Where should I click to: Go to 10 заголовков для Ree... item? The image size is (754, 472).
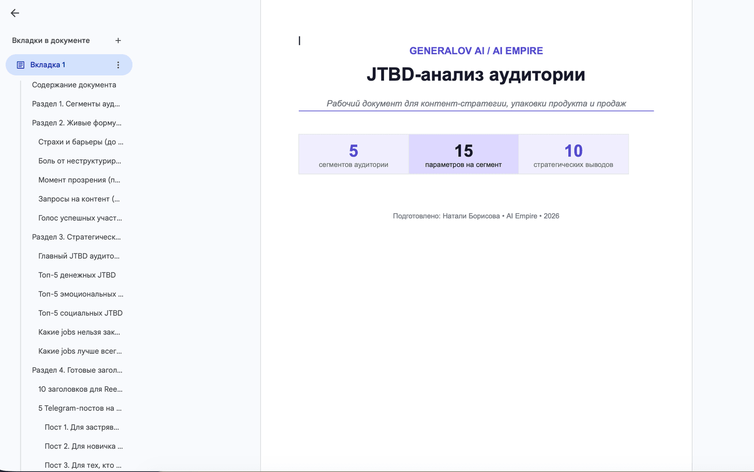[x=80, y=389]
